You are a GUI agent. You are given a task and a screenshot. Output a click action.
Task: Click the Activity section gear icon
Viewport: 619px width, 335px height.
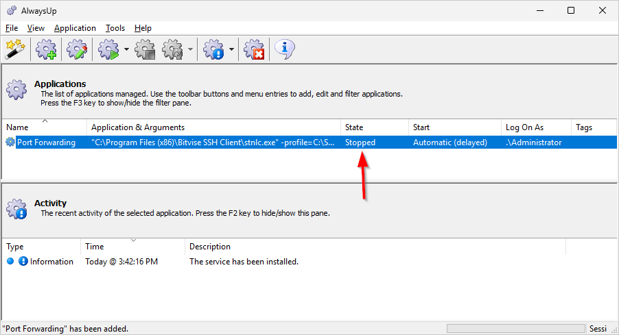pos(16,208)
